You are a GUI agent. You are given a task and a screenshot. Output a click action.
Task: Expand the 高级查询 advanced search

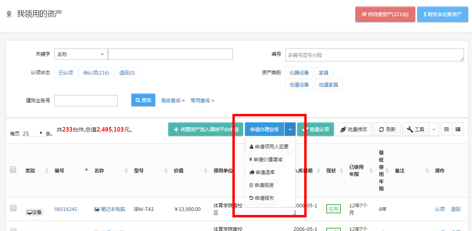pos(173,101)
